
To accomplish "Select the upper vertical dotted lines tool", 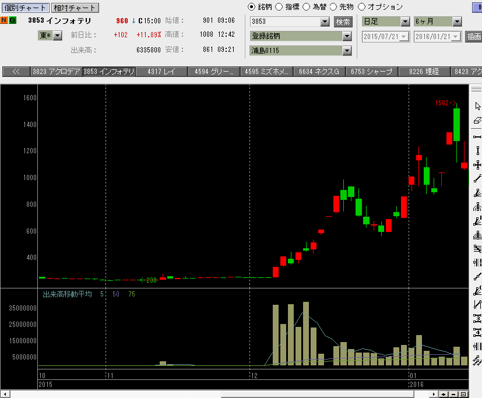I will point(477,262).
